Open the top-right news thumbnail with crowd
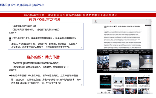 pyautogui.click(x=144, y=81)
